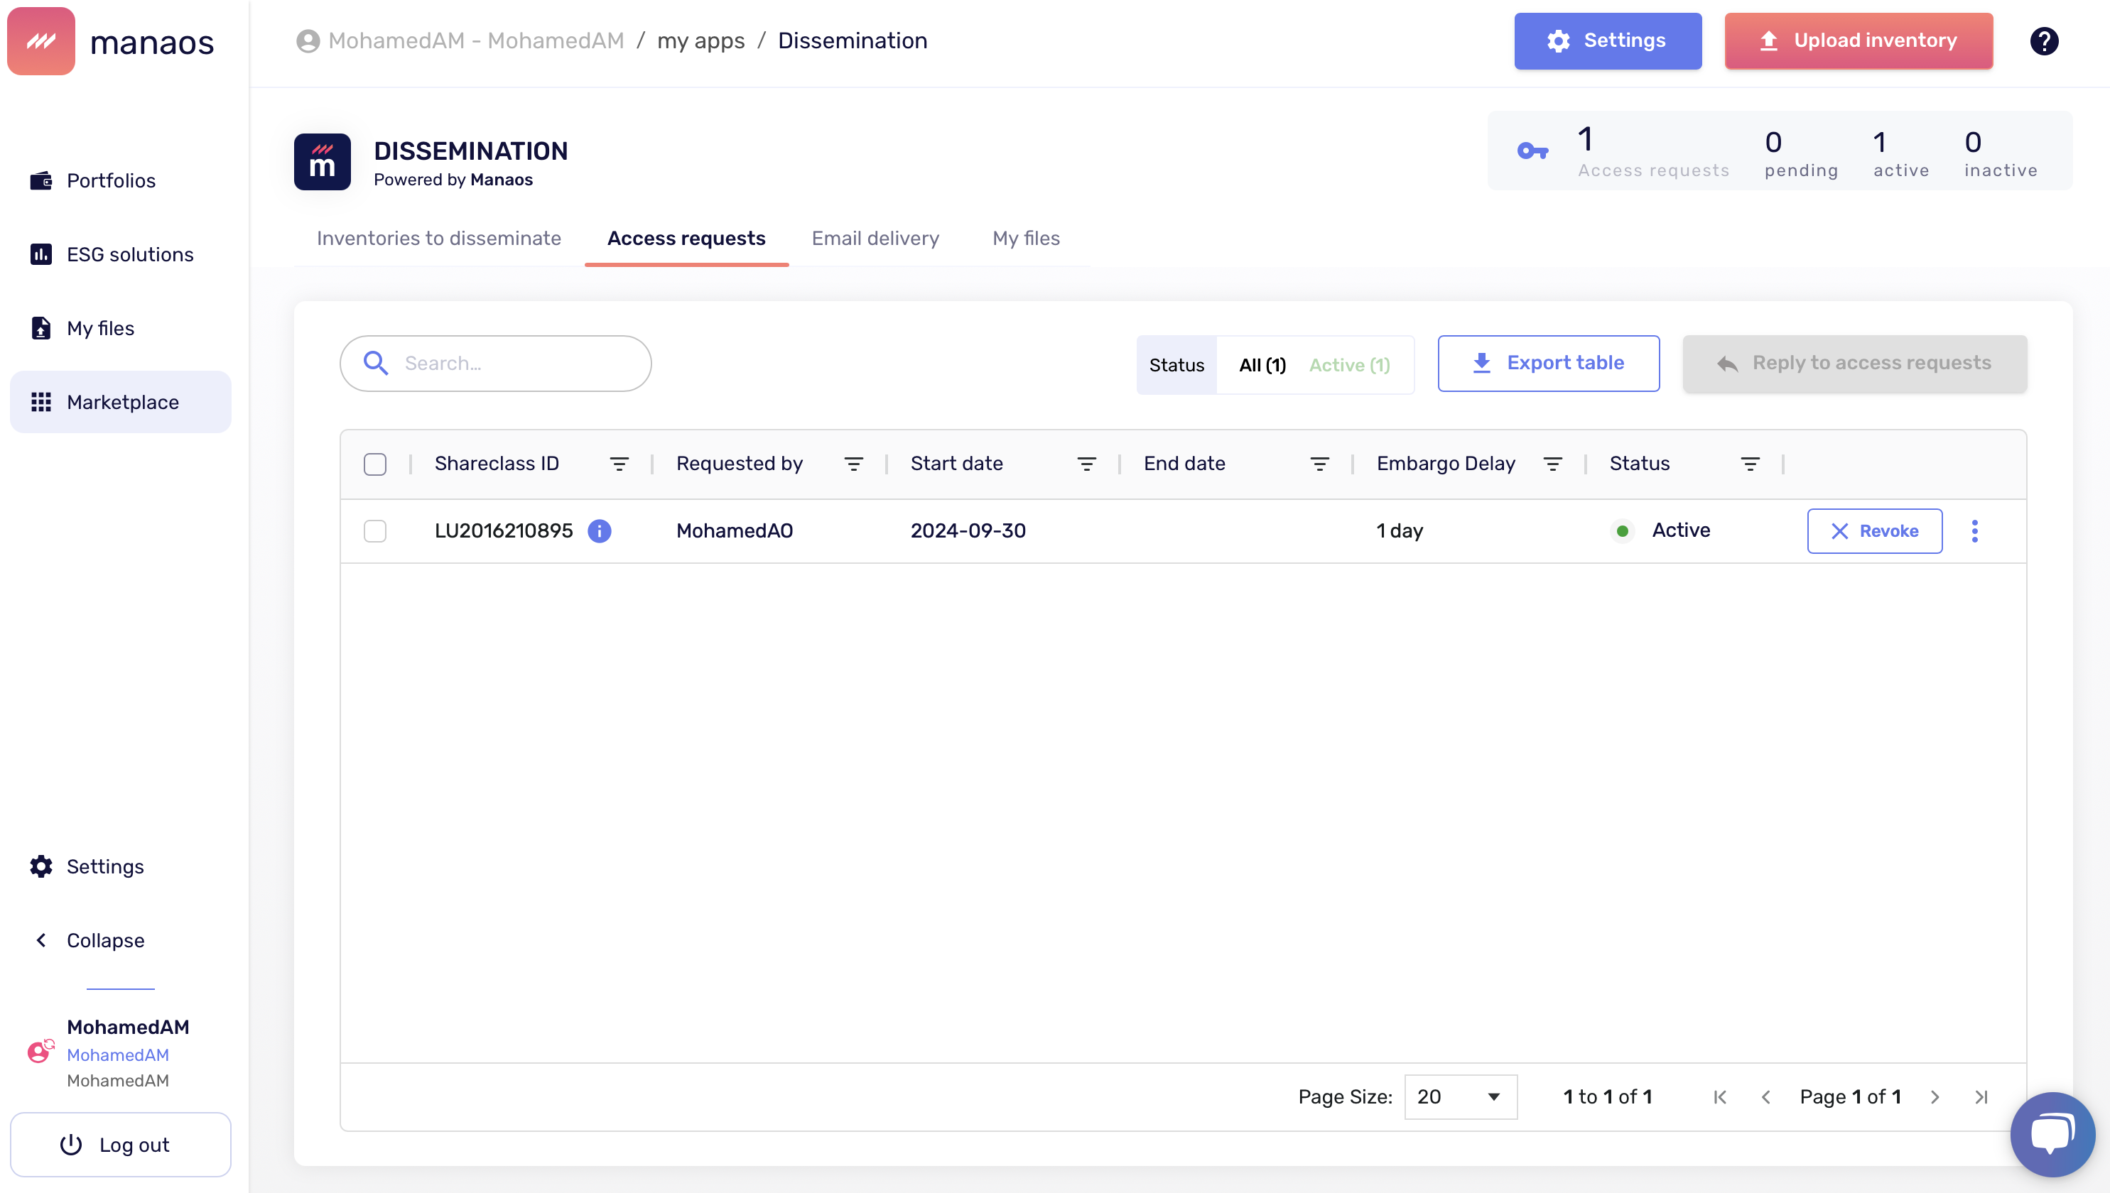The image size is (2110, 1193).
Task: Open the Status column filter menu
Action: tap(1749, 464)
